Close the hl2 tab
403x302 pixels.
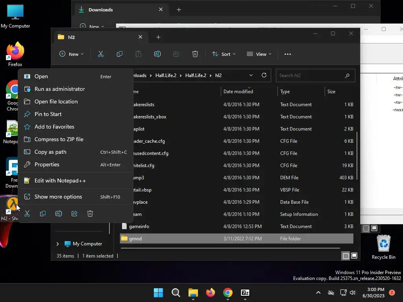point(140,37)
